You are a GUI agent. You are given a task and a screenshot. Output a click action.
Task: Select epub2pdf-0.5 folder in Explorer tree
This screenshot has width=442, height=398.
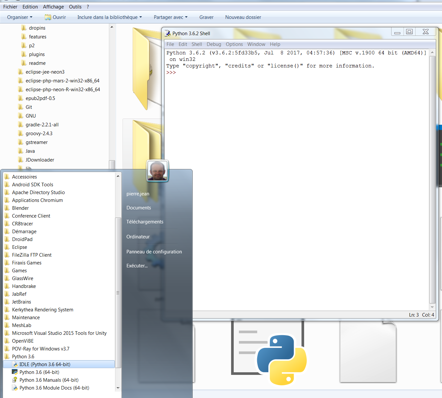click(x=40, y=98)
